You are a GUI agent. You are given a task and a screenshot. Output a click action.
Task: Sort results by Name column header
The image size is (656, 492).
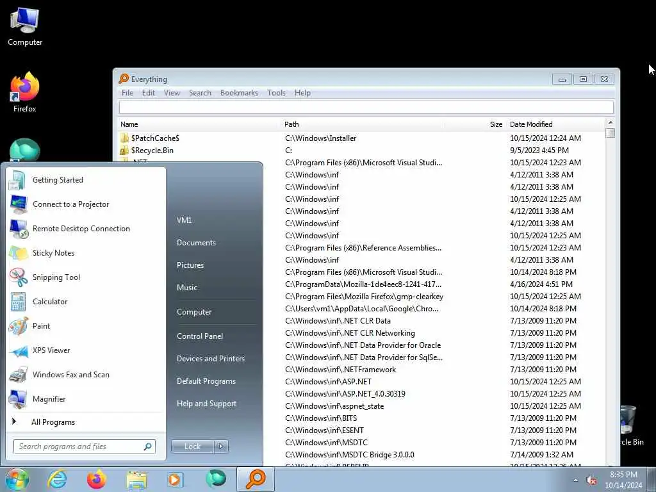(x=199, y=124)
